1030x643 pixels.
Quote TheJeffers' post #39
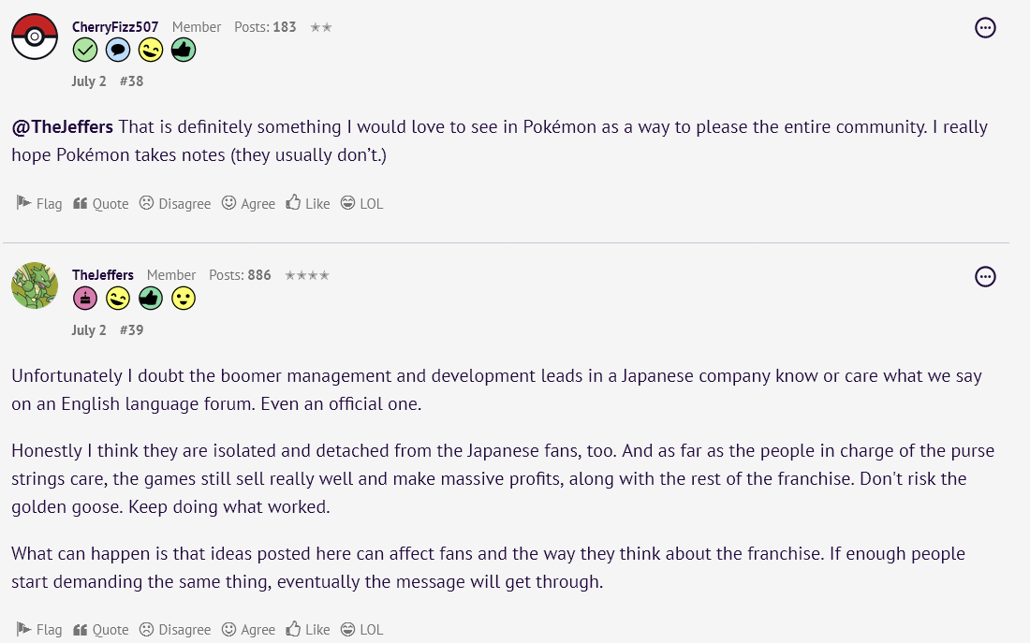coord(101,630)
